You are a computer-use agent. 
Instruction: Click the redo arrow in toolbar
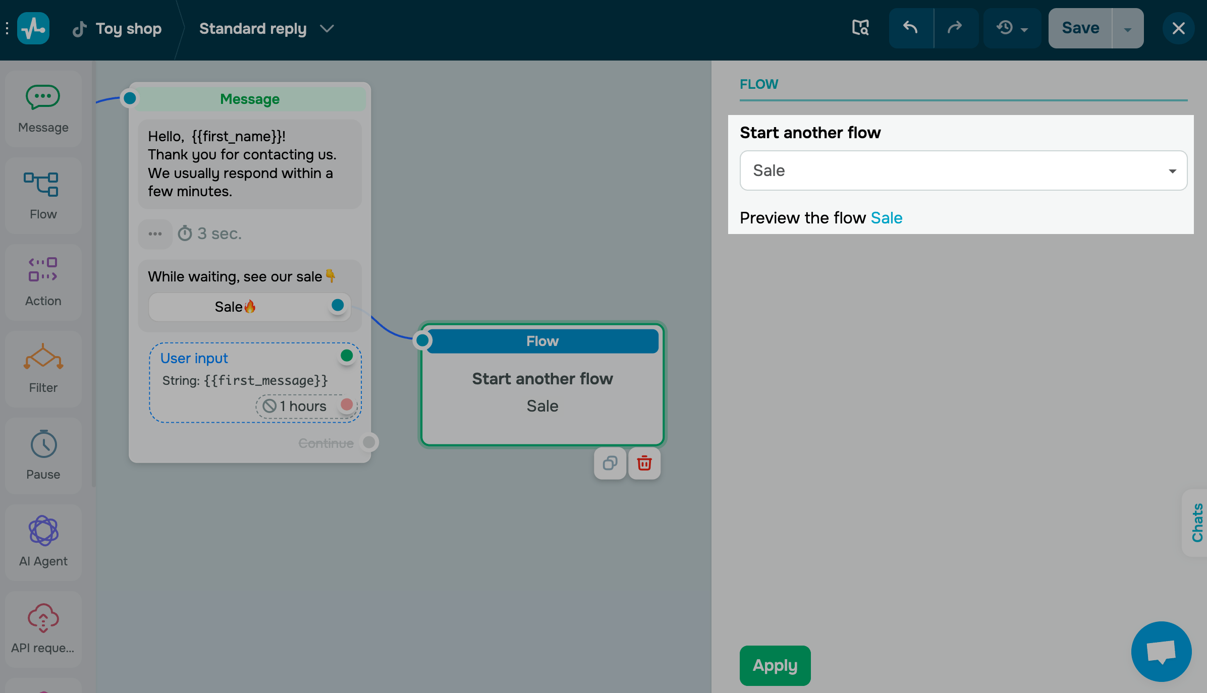[955, 28]
